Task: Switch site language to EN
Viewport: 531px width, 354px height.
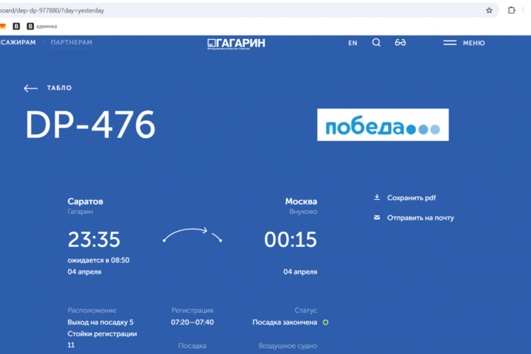Action: [353, 43]
